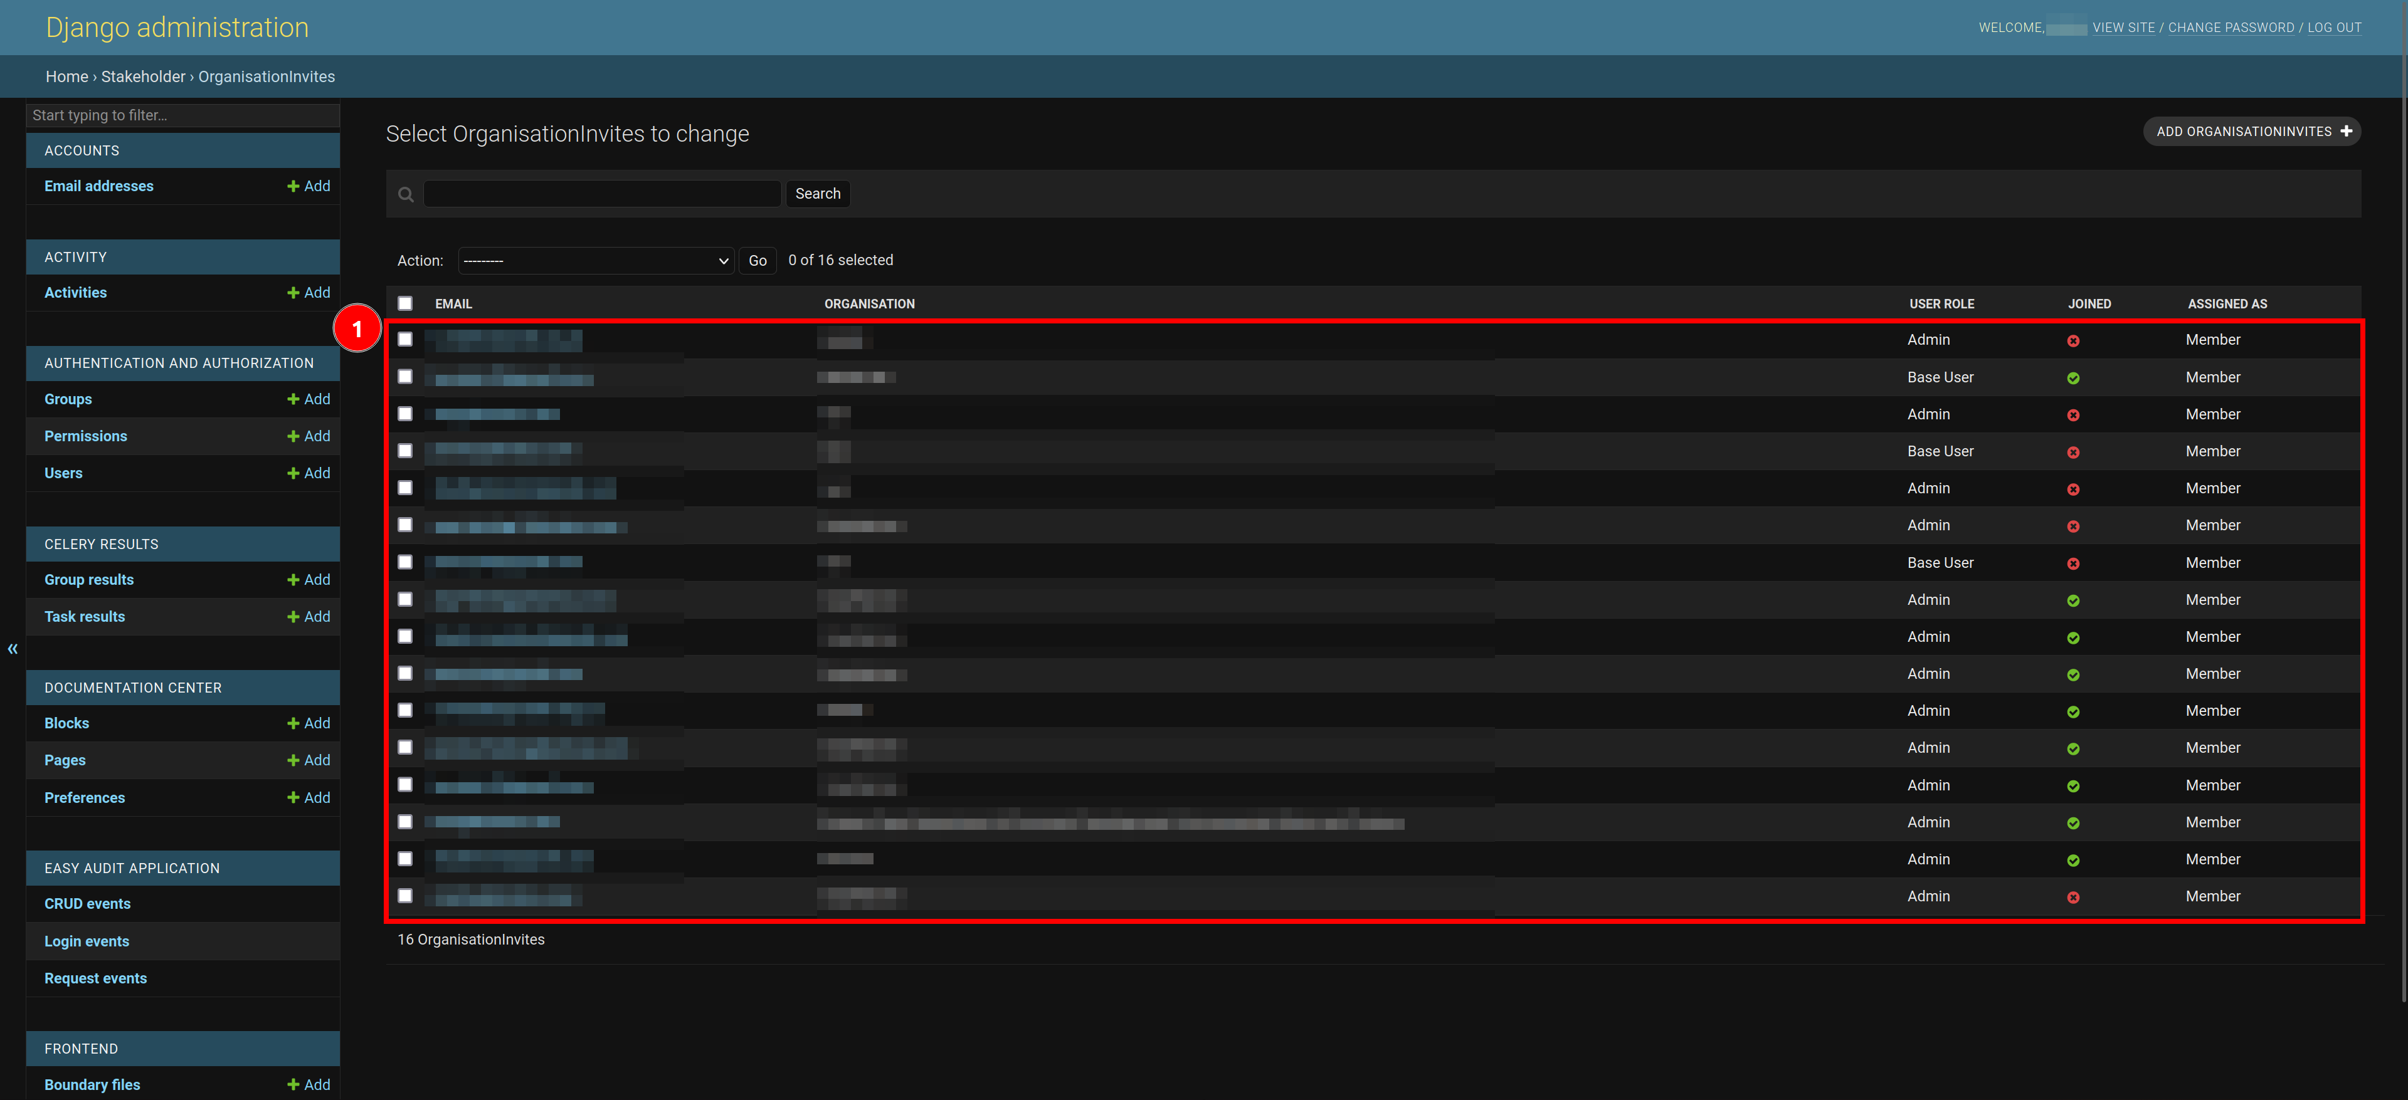
Task: Check the third row's checkbox
Action: (404, 413)
